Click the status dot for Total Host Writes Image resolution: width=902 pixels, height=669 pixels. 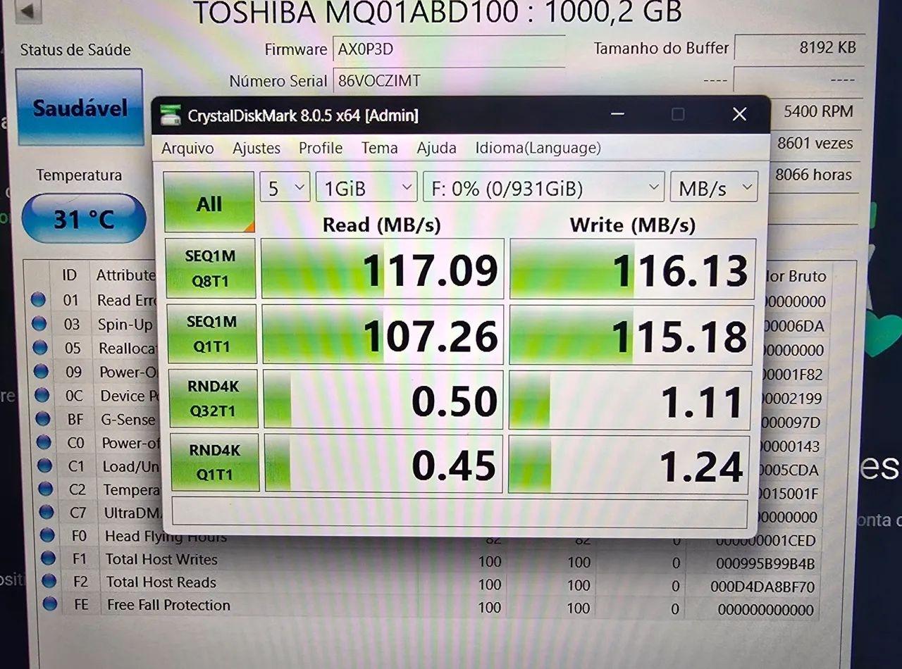pos(48,558)
